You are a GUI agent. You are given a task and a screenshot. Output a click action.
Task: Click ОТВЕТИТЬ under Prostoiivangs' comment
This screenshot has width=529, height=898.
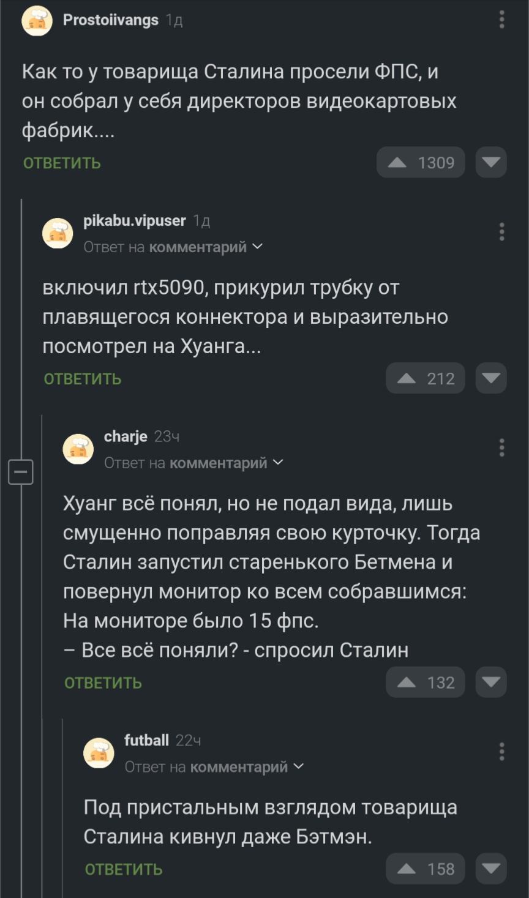tap(62, 163)
